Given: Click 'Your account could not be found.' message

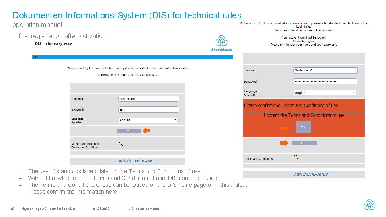Looking at the screenshot, I should tap(304, 37).
